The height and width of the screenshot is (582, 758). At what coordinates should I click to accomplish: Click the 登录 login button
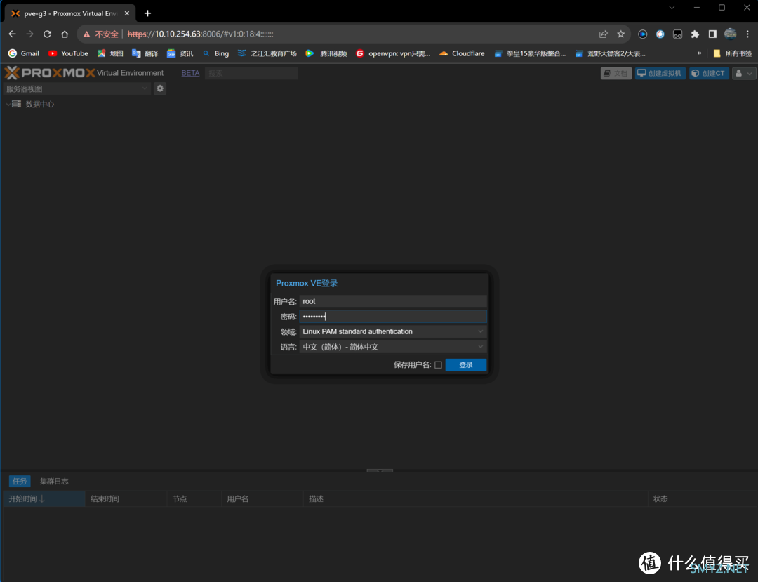click(465, 365)
